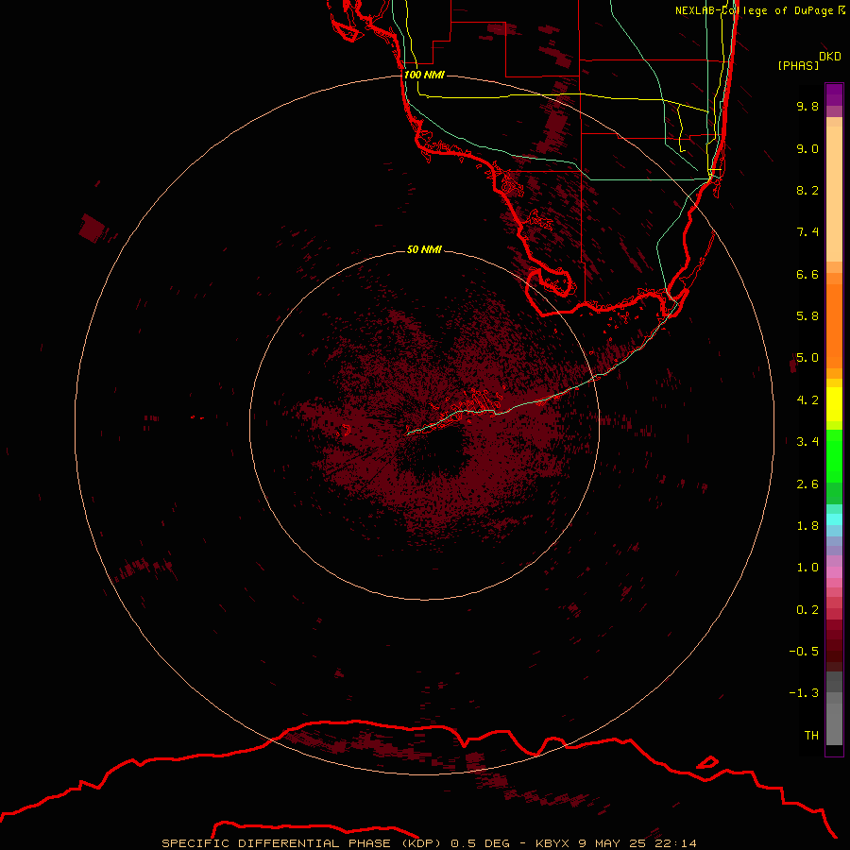Screen dimensions: 850x850
Task: Click the 0.2 value on color scale
Action: click(807, 610)
